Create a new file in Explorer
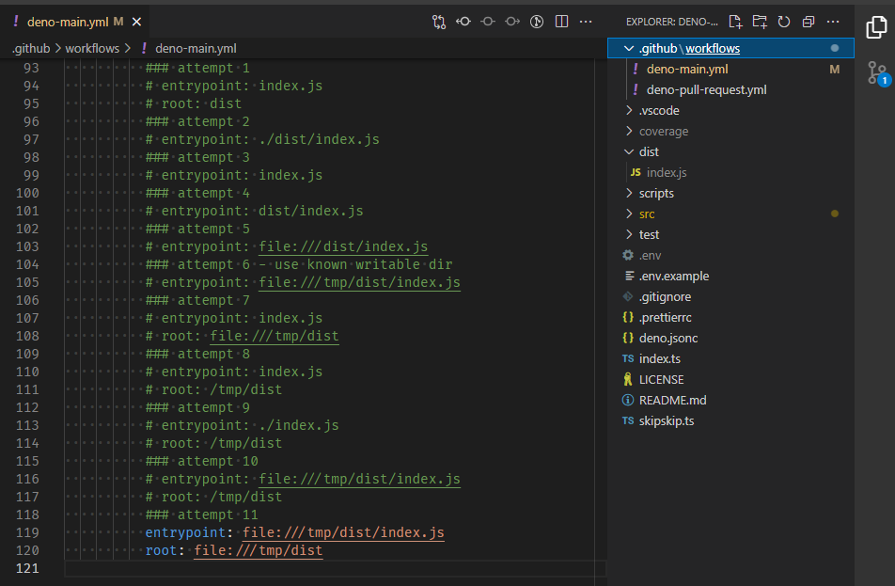The width and height of the screenshot is (895, 586). [x=735, y=22]
